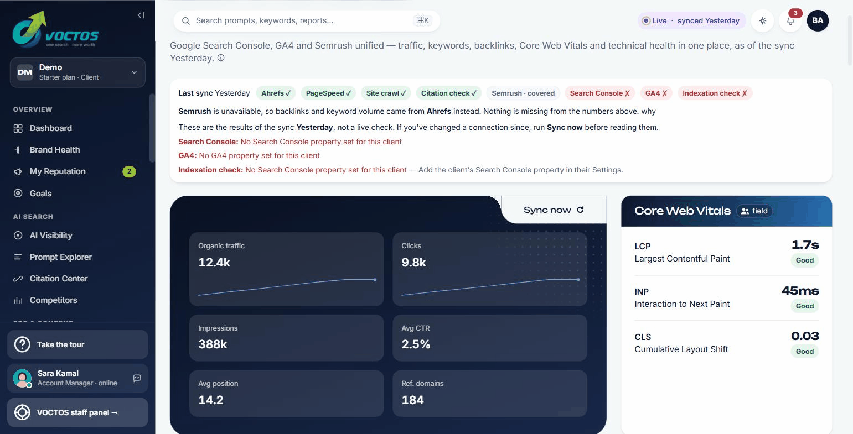Open My Reputation page
The image size is (853, 434).
click(77, 171)
